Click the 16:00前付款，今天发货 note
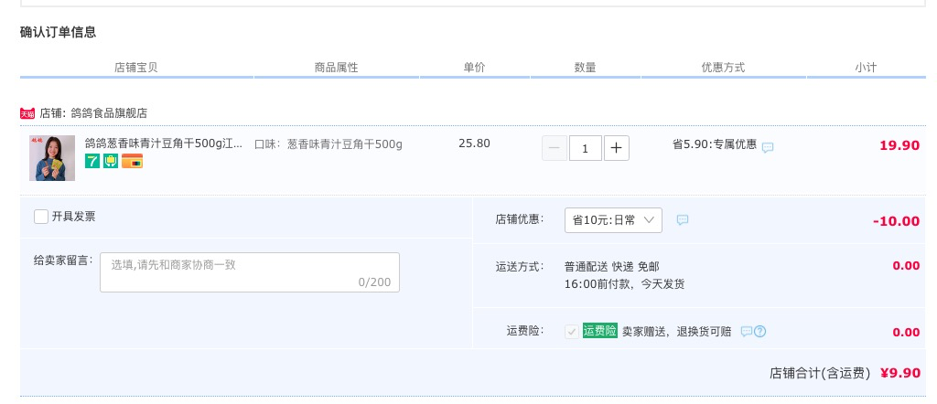The image size is (937, 404). pyautogui.click(x=624, y=284)
